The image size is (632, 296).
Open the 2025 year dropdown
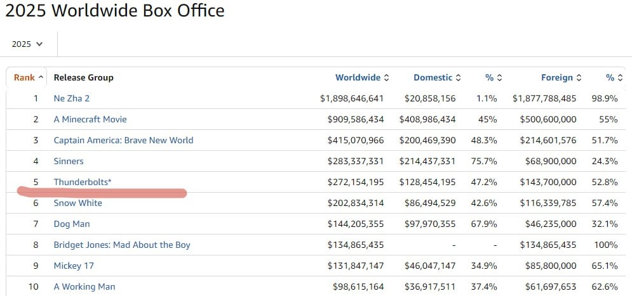tap(27, 44)
